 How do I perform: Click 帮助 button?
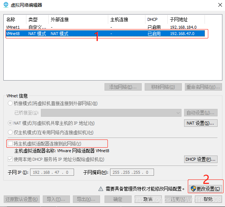pyautogui.click(x=208, y=199)
